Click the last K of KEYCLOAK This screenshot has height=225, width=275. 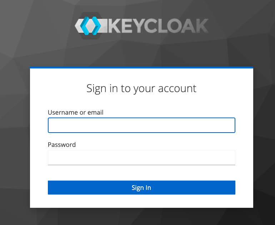[202, 26]
